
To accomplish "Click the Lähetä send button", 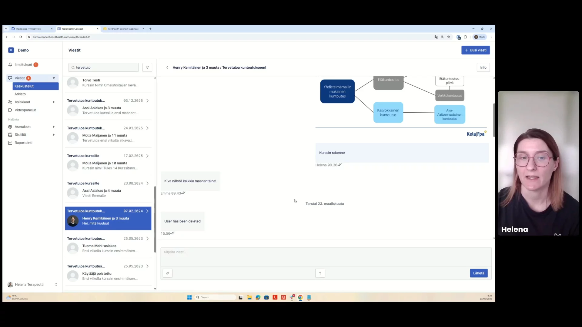I will coord(479,273).
